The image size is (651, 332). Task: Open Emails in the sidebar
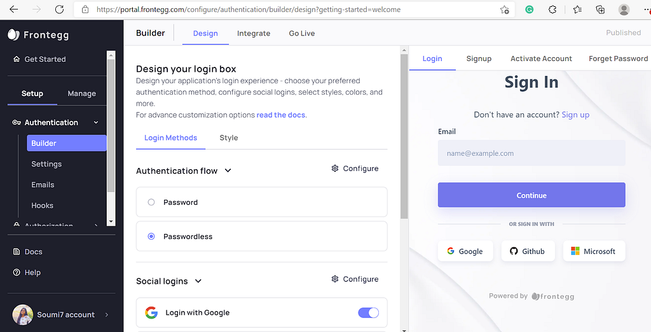pos(43,184)
